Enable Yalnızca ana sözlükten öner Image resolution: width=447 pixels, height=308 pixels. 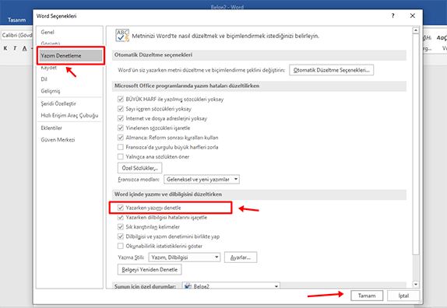click(121, 156)
